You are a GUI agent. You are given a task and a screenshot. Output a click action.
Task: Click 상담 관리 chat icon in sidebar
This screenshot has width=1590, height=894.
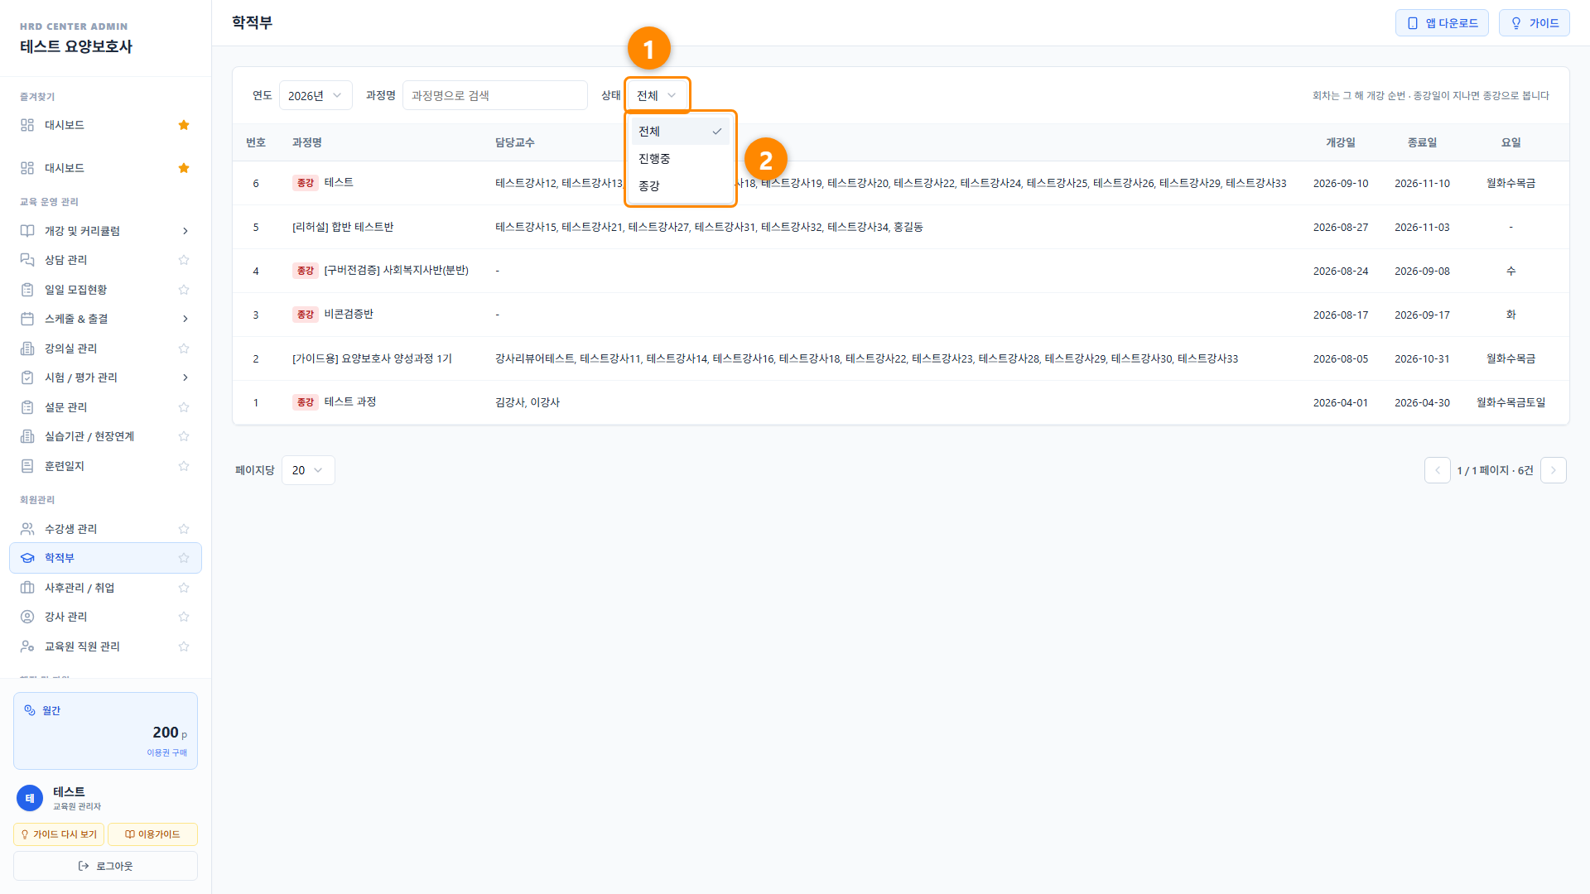pyautogui.click(x=27, y=260)
